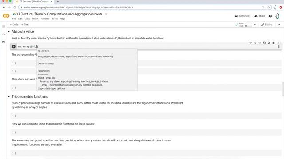Click the 'Trigonometric functions' heading text
The image size is (284, 159).
(30, 97)
